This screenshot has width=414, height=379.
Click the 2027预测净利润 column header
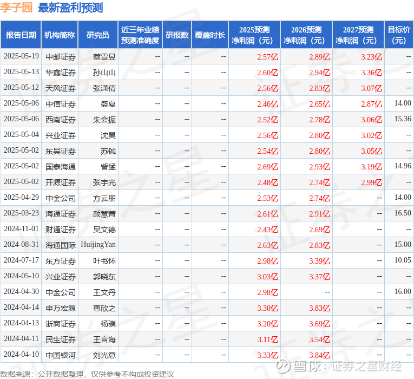(x=358, y=35)
